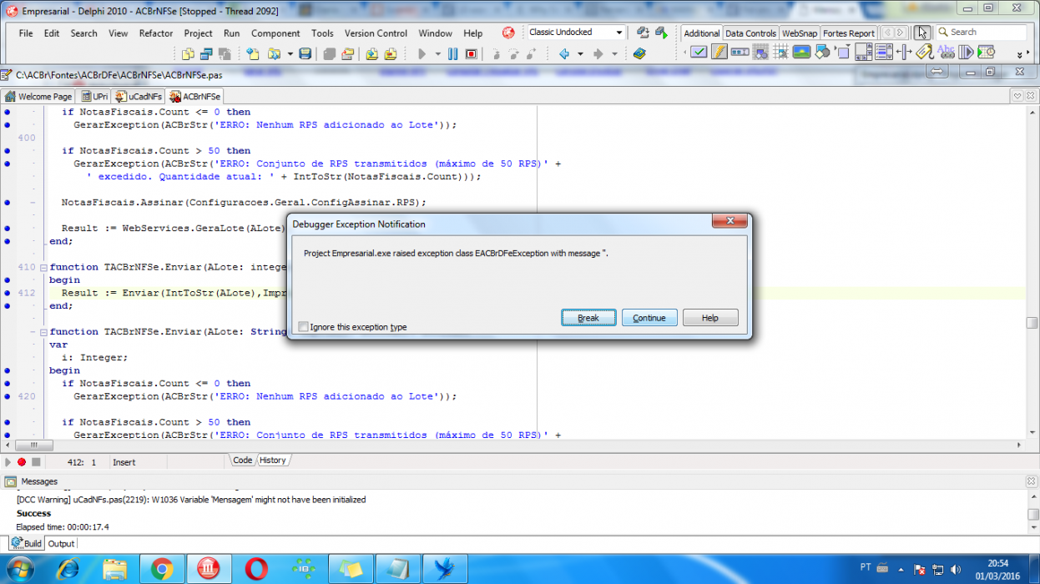Check Ignore this exception type
The width and height of the screenshot is (1040, 584).
[x=303, y=327]
